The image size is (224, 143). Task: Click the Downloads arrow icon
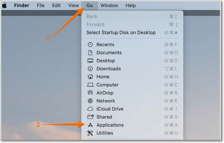[90, 69]
